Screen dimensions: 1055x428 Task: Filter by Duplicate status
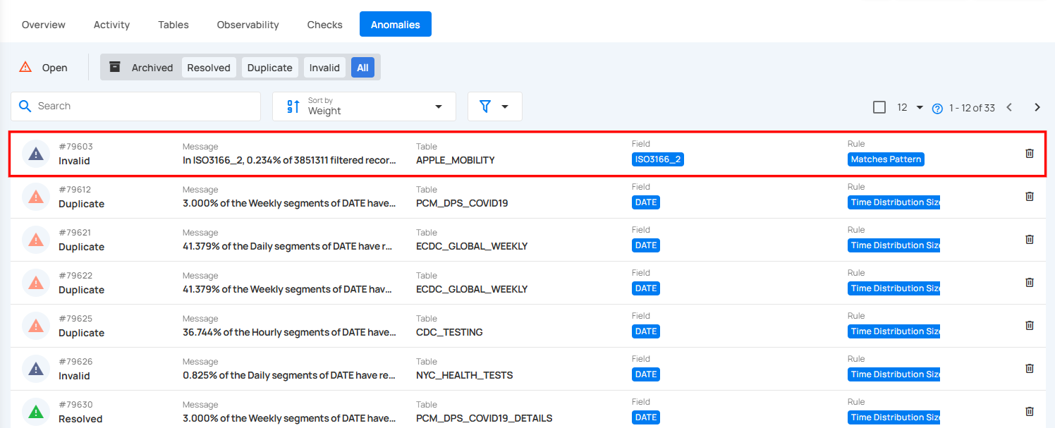point(269,68)
